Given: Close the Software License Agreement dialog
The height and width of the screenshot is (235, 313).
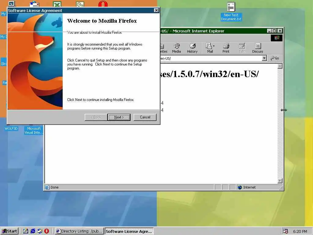Looking at the screenshot, I should 156,10.
